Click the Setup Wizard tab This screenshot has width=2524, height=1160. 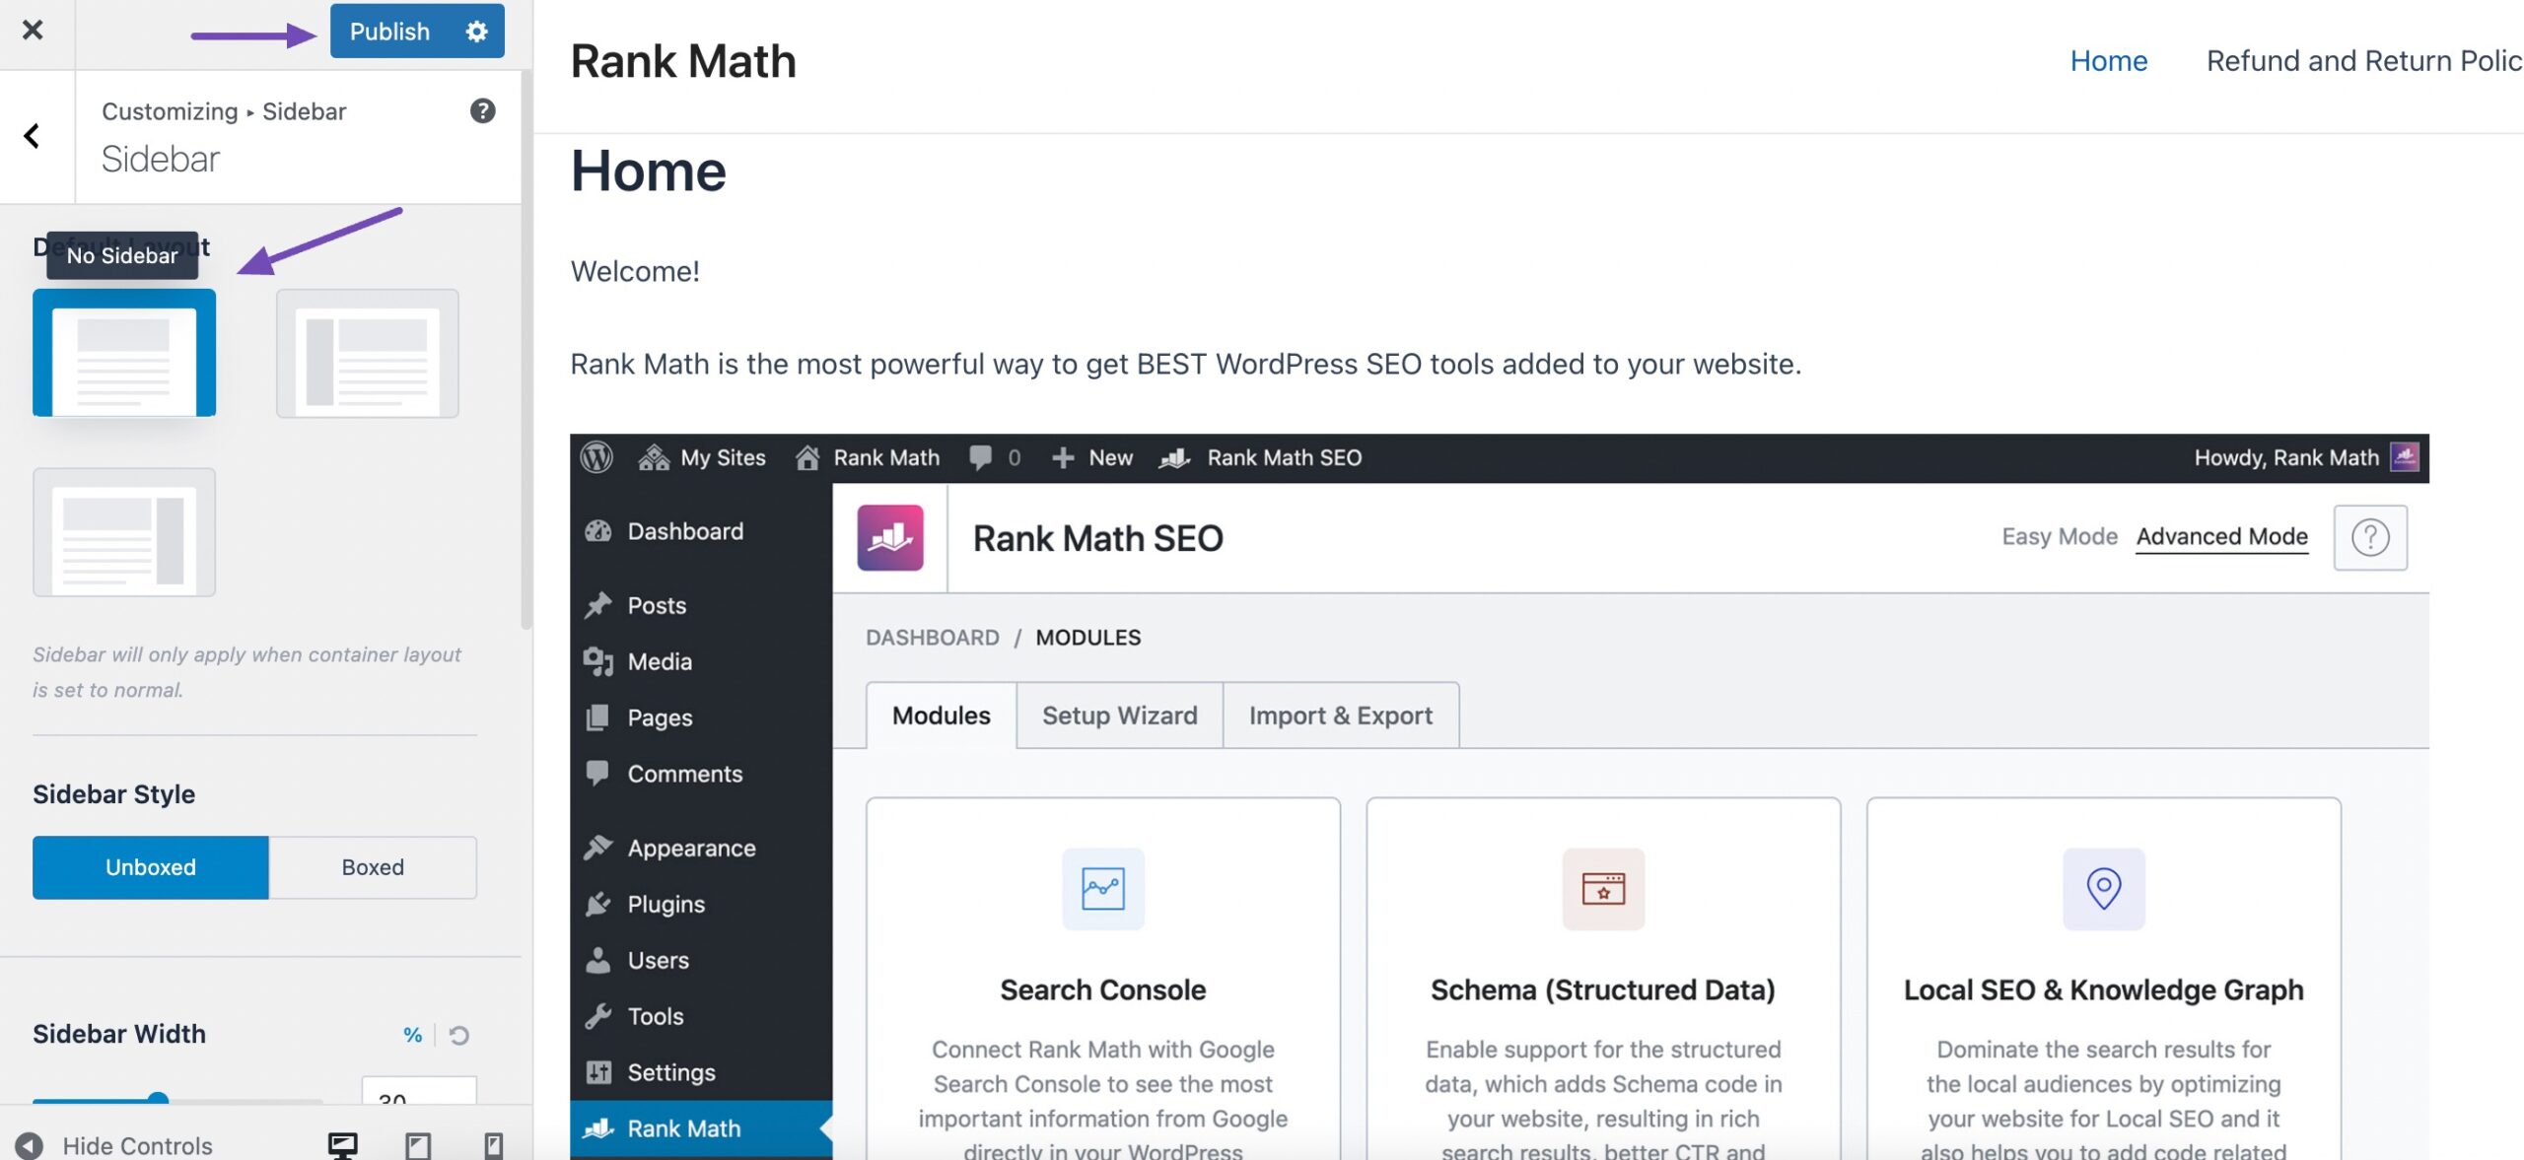(1119, 715)
